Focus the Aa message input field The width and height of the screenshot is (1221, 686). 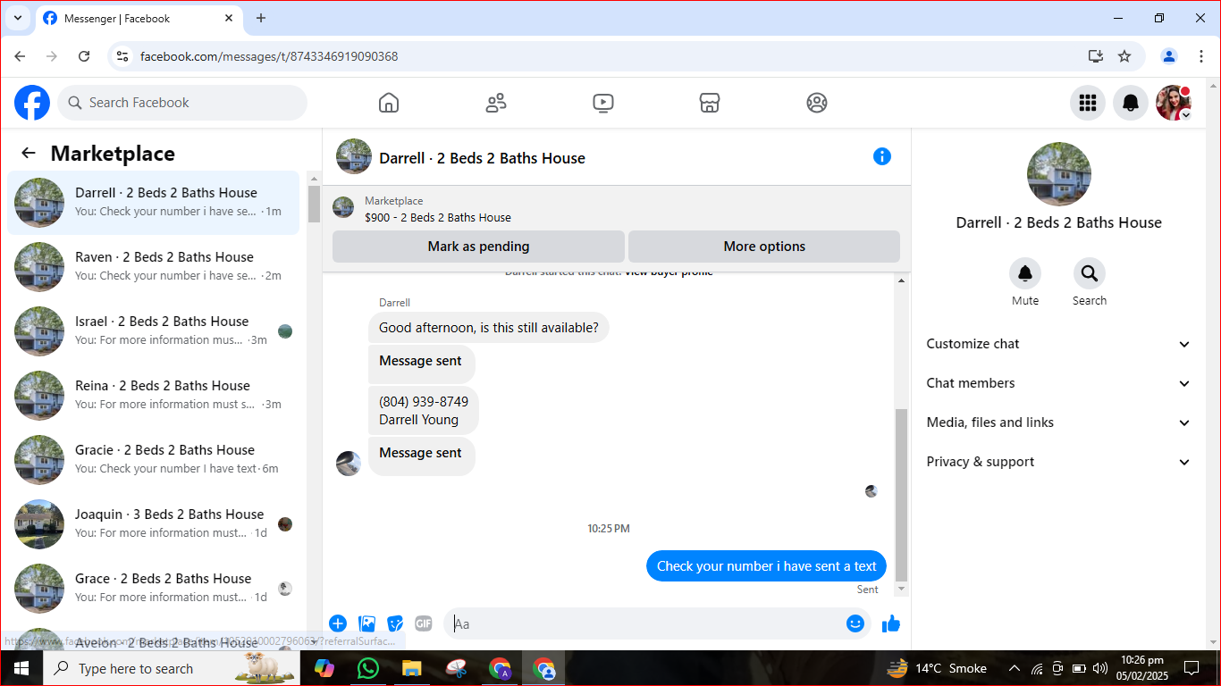645,623
